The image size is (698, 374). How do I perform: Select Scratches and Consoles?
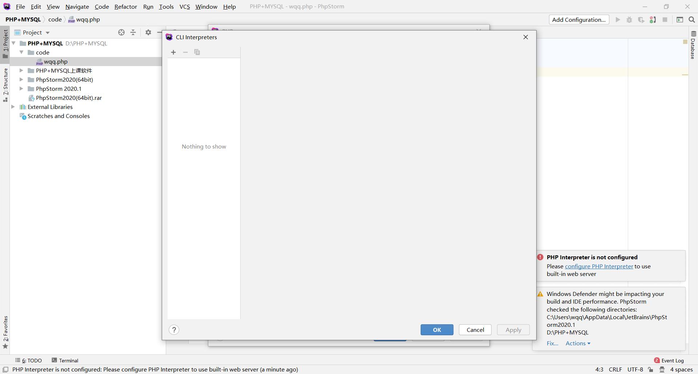tap(59, 116)
